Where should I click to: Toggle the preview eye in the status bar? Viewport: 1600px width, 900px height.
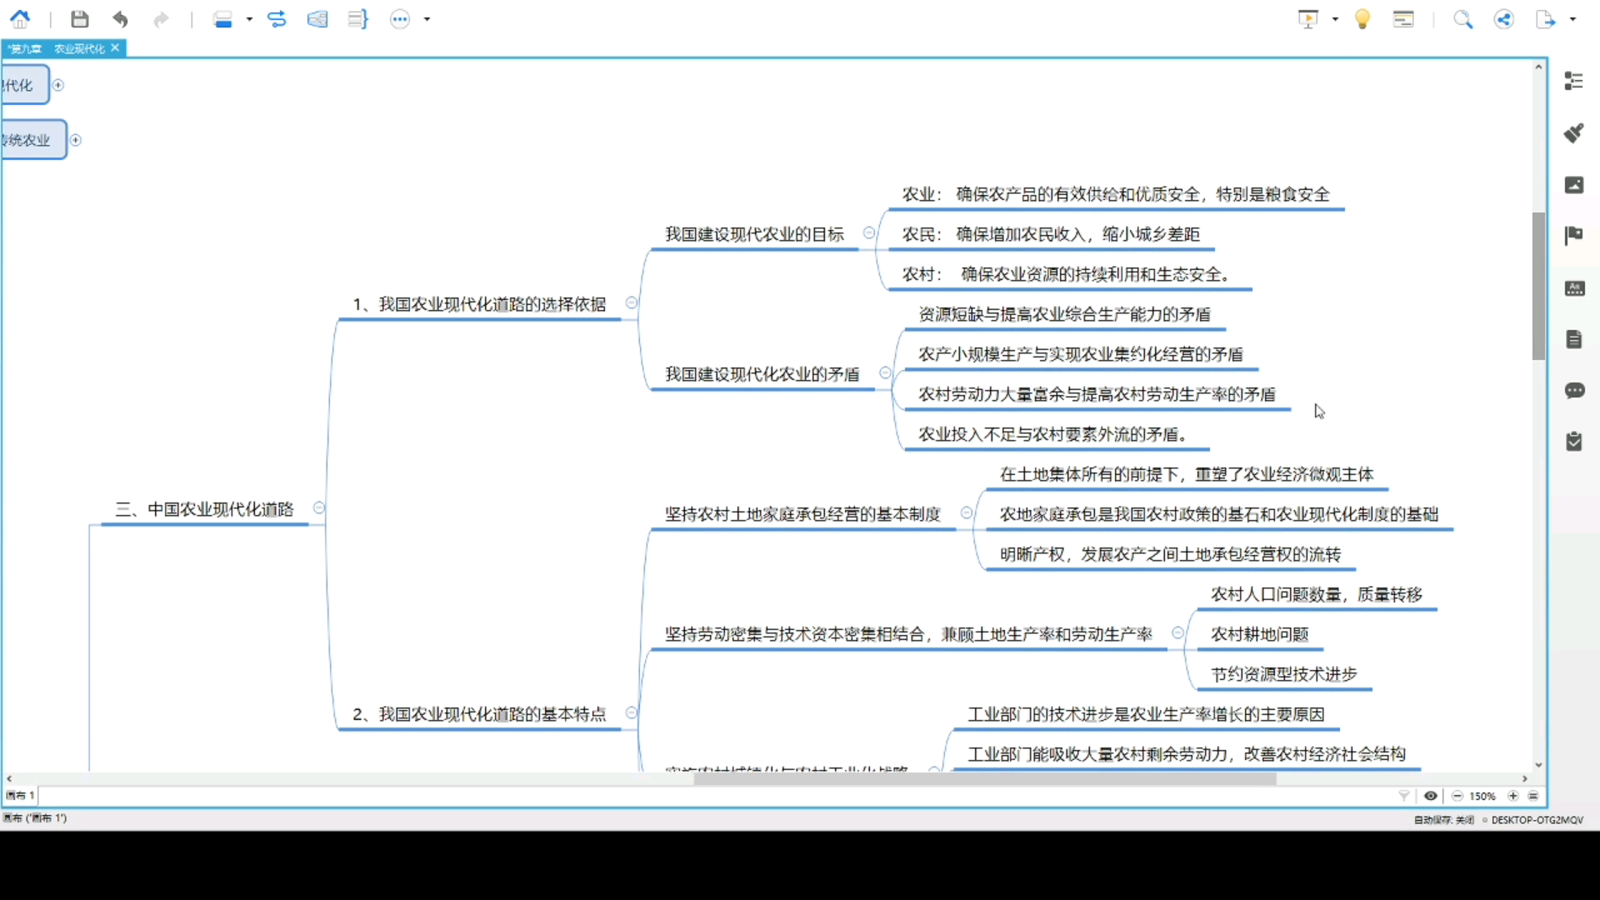pos(1431,796)
